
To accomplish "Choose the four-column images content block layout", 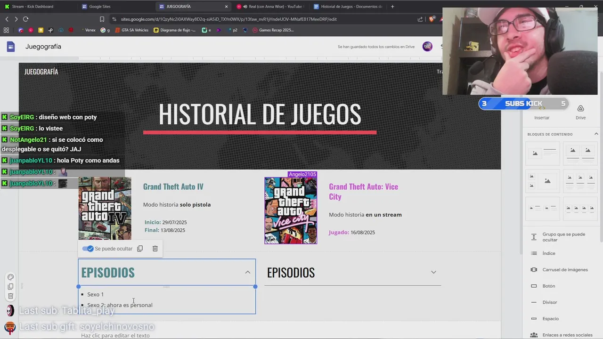I will pos(580,208).
